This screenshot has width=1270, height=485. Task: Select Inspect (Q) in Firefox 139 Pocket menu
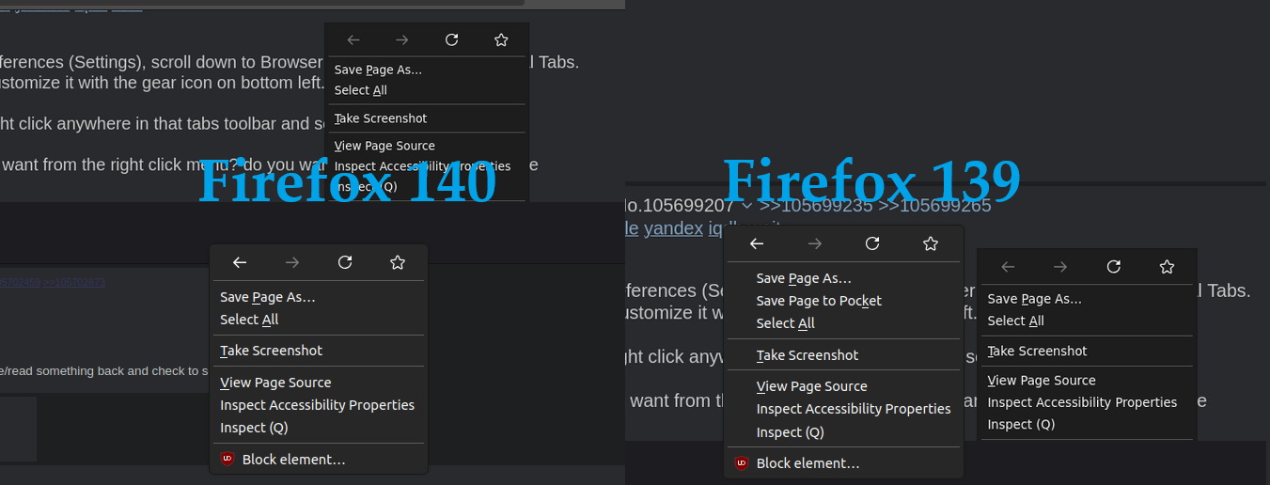point(790,432)
